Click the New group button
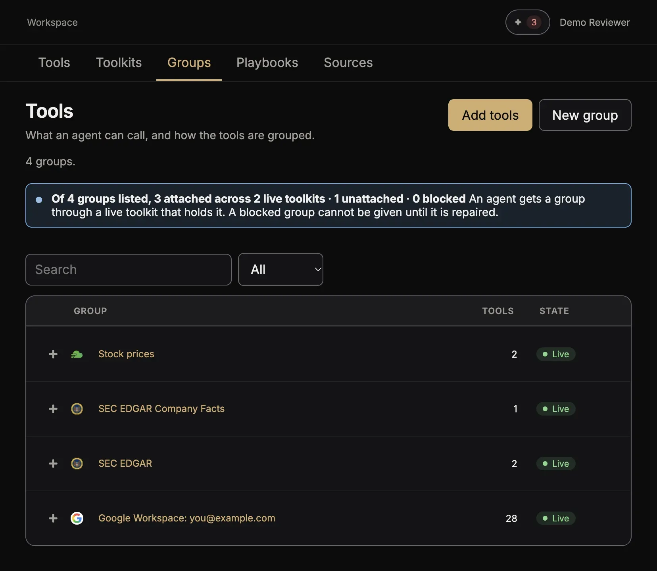This screenshot has width=657, height=571. click(585, 115)
